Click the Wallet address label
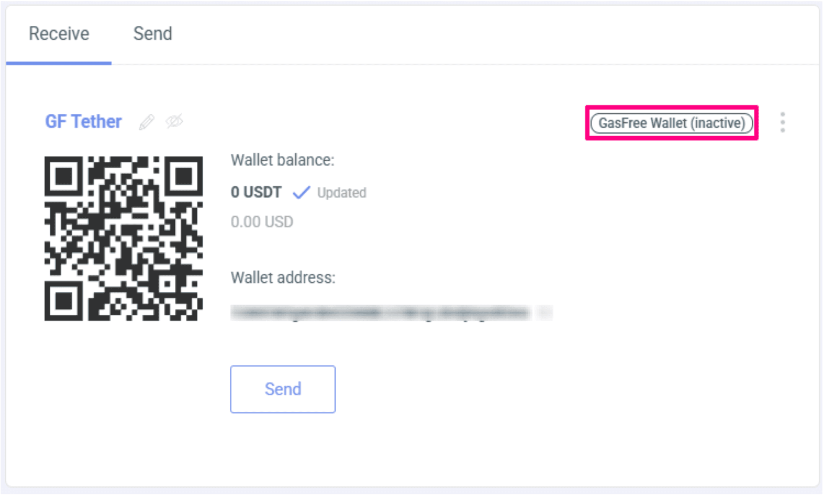Viewport: 824px width, 496px height. (x=283, y=278)
